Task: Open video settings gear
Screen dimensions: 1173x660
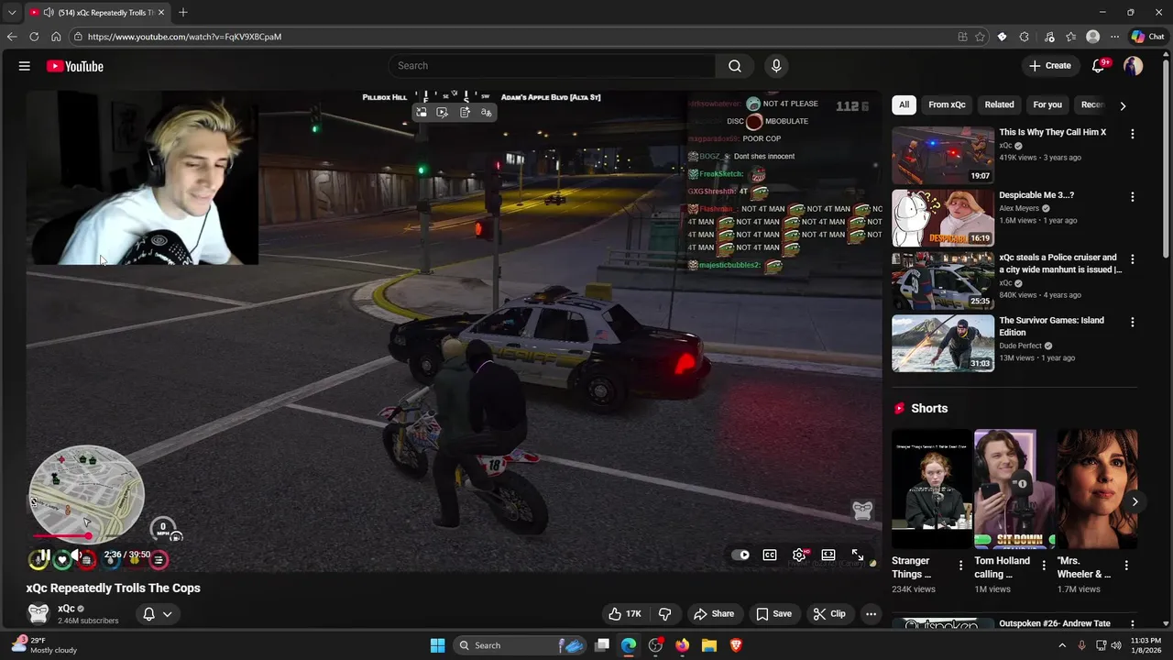Action: pos(800,555)
